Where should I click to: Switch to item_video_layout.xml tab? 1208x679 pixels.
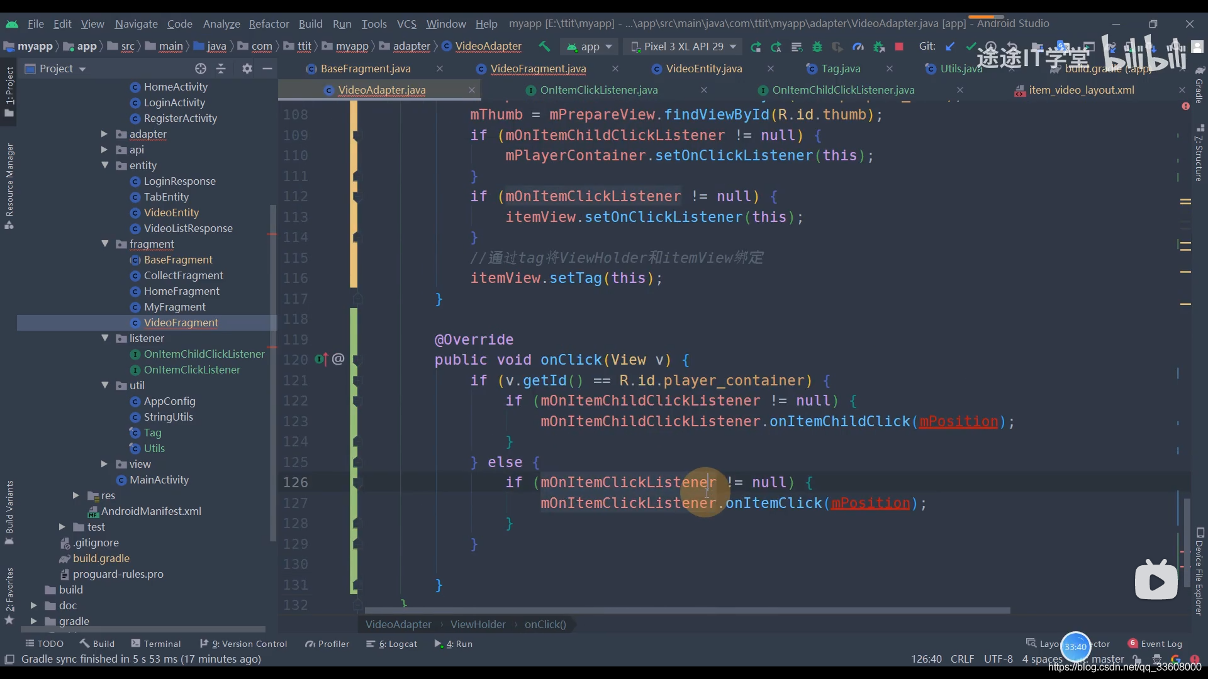1081,90
